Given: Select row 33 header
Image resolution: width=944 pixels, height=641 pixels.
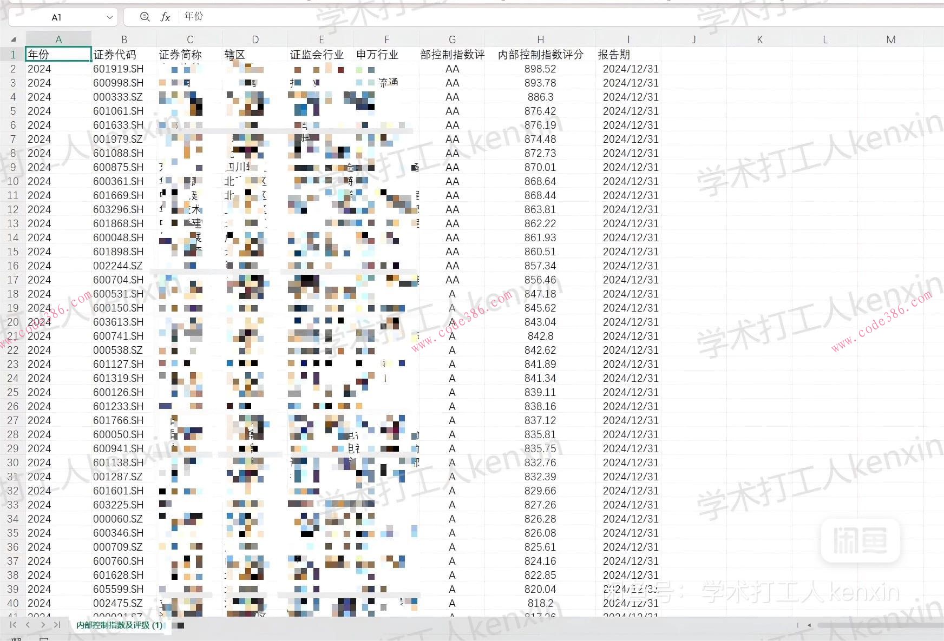Looking at the screenshot, I should [12, 505].
